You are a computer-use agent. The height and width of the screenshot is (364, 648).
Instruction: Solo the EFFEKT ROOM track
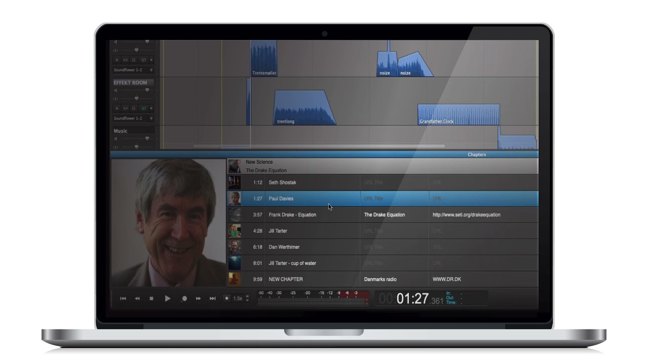(x=134, y=108)
